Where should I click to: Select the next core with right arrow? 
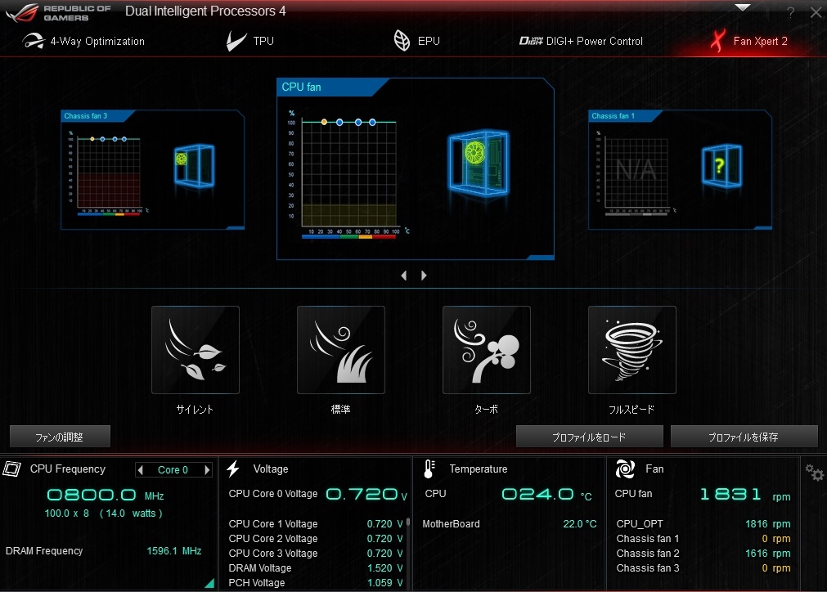(x=207, y=469)
